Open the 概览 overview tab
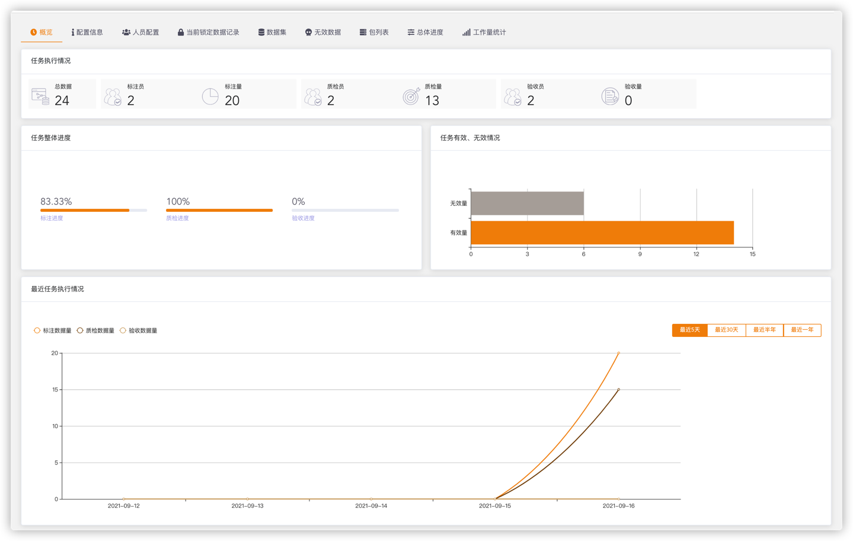Viewport: 853px width, 541px height. [41, 32]
